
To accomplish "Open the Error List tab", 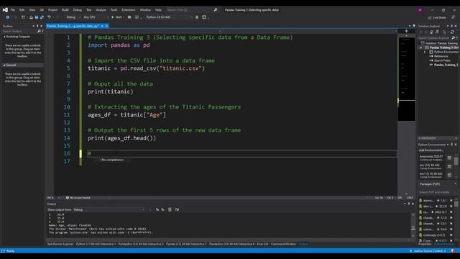I will tap(262, 244).
